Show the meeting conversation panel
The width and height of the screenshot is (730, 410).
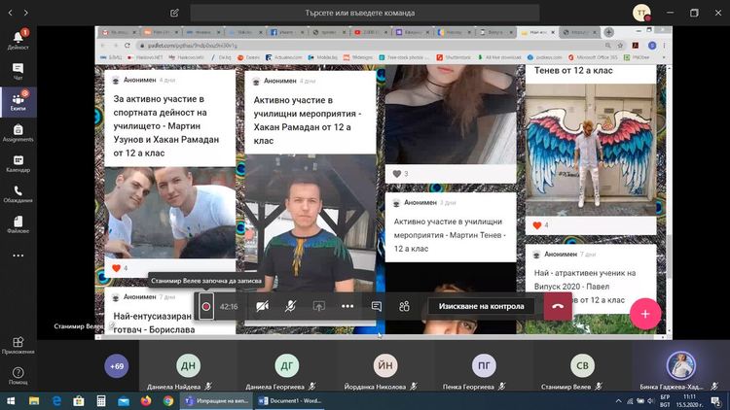click(x=376, y=306)
